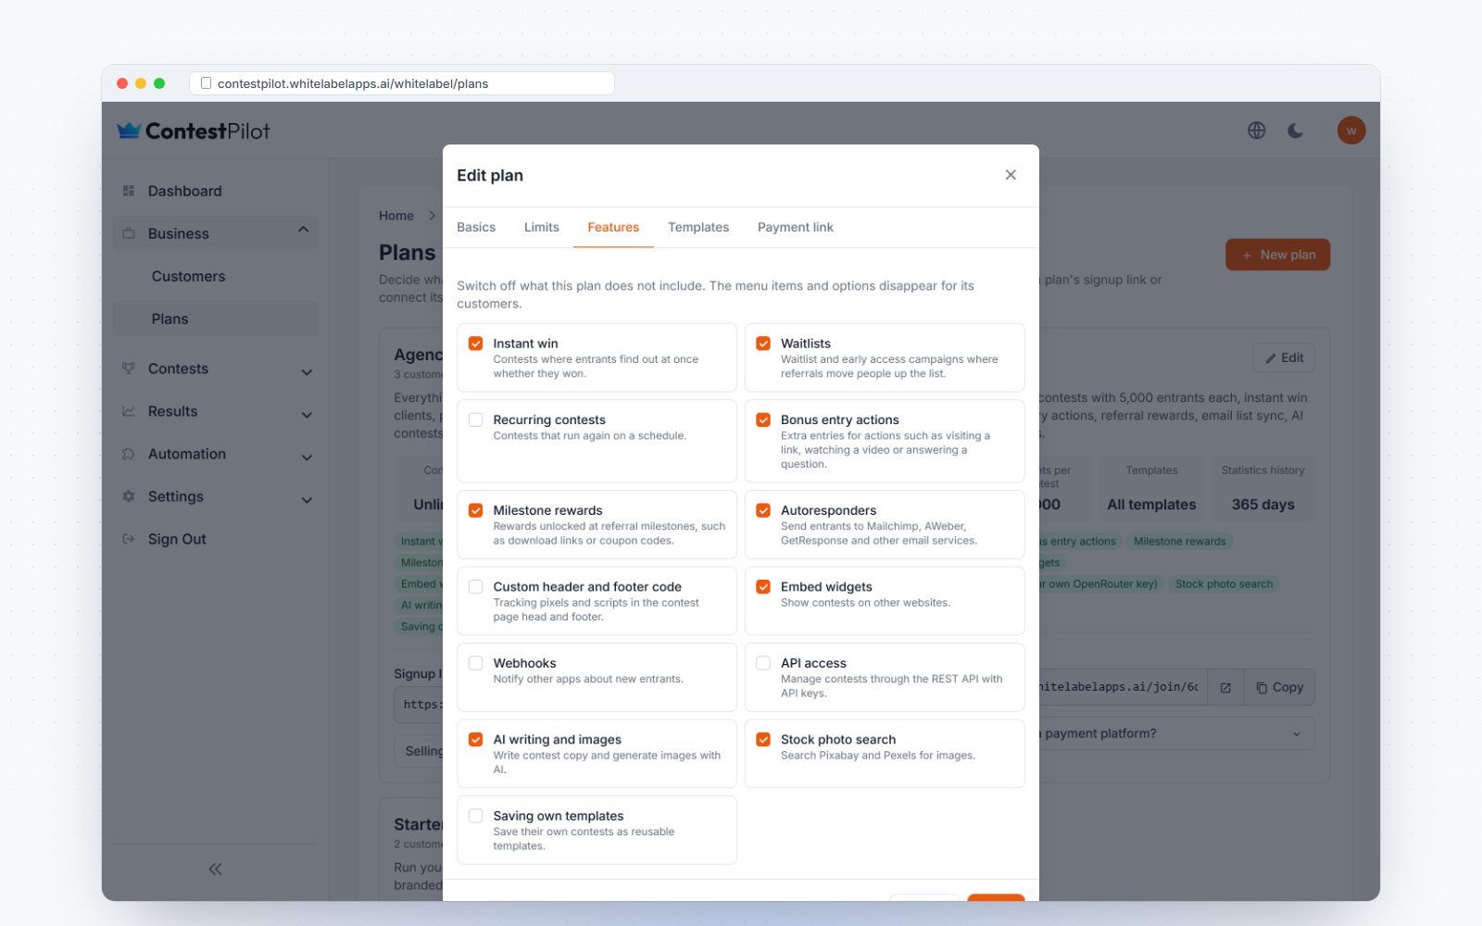This screenshot has height=926, width=1482.
Task: Open the language globe icon
Action: pos(1256,131)
